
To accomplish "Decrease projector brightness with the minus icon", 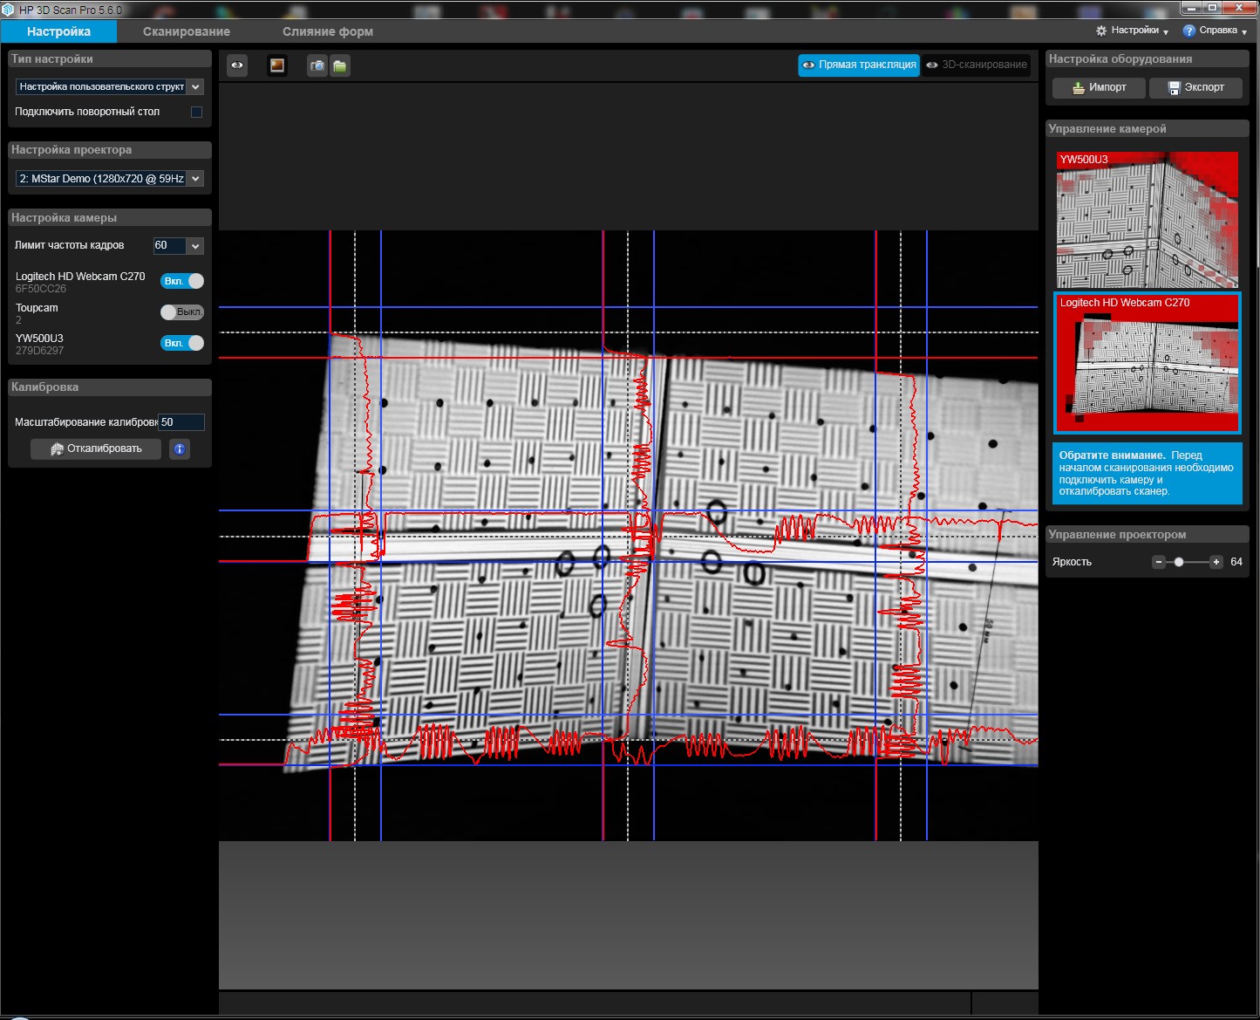I will [x=1159, y=562].
